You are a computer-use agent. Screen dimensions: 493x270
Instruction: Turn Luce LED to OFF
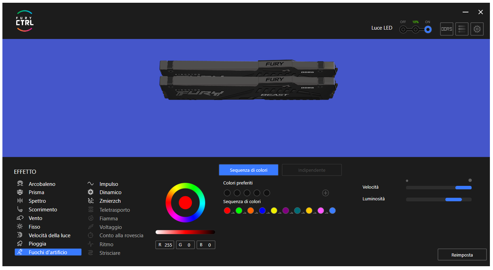[403, 30]
